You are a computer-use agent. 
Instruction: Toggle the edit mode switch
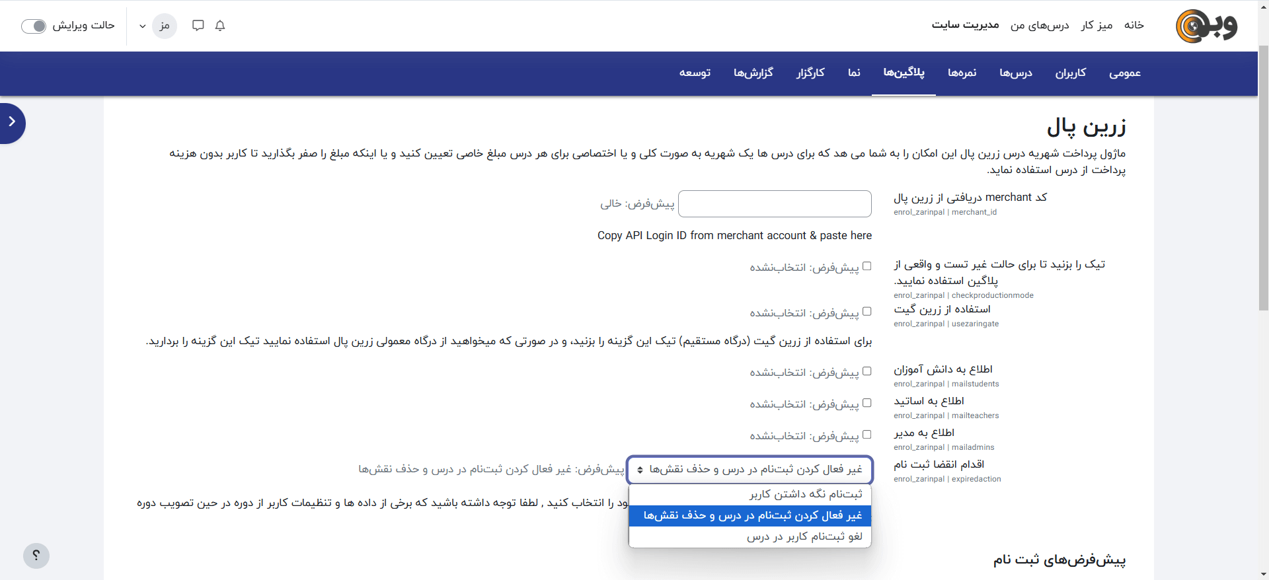coord(34,26)
